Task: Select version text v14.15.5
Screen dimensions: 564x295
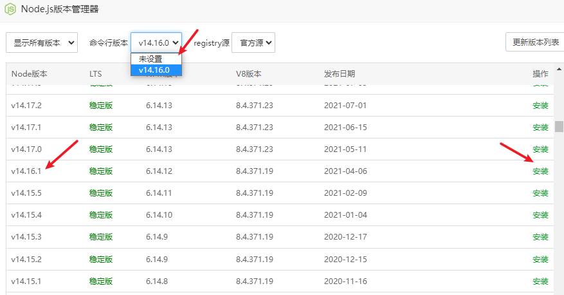Action: [x=26, y=193]
